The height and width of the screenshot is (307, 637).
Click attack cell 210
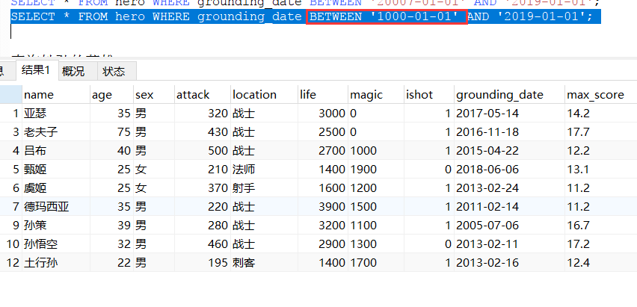(203, 170)
